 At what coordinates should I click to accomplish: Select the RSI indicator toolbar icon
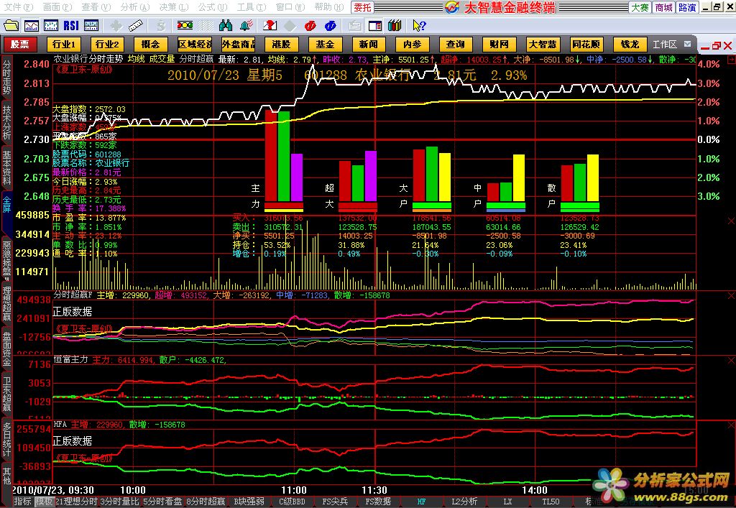pos(71,25)
